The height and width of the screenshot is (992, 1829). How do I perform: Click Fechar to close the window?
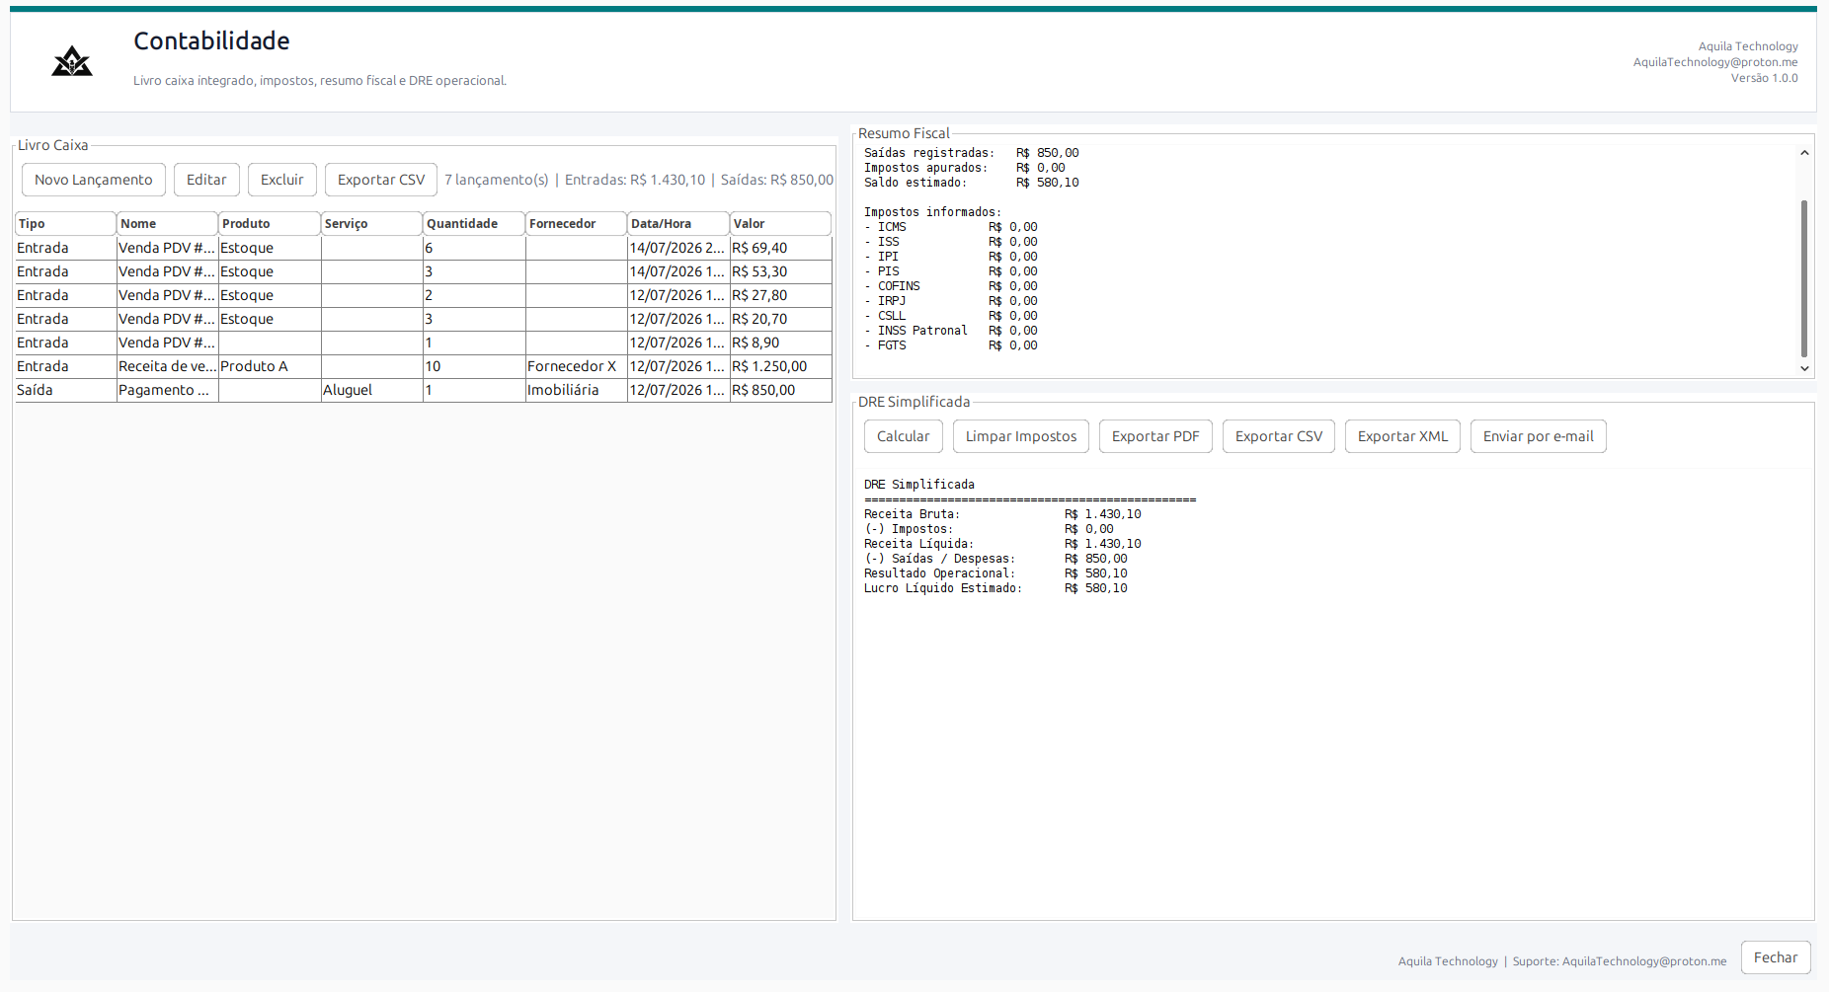[x=1776, y=957]
